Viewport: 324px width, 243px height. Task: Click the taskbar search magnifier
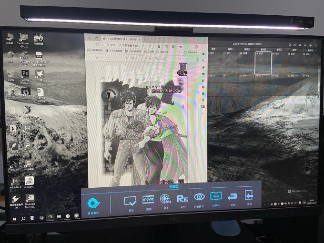[x=23, y=218]
